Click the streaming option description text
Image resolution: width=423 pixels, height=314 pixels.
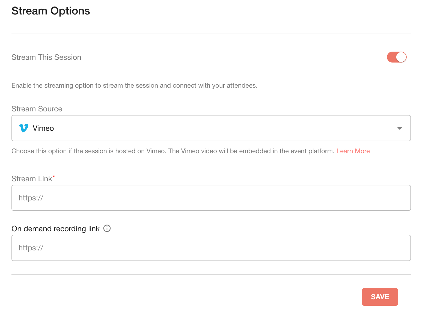tap(135, 85)
